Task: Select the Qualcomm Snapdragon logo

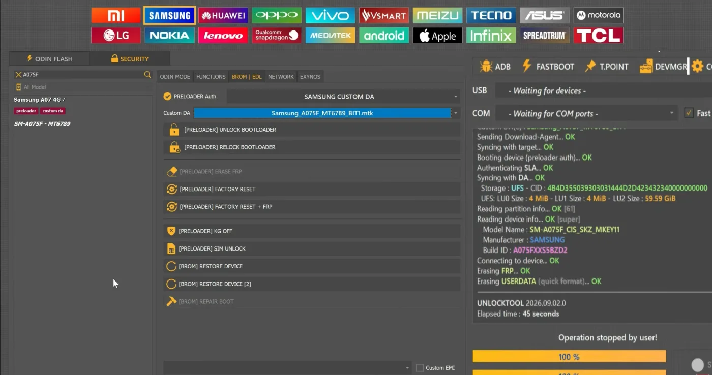Action: [277, 35]
